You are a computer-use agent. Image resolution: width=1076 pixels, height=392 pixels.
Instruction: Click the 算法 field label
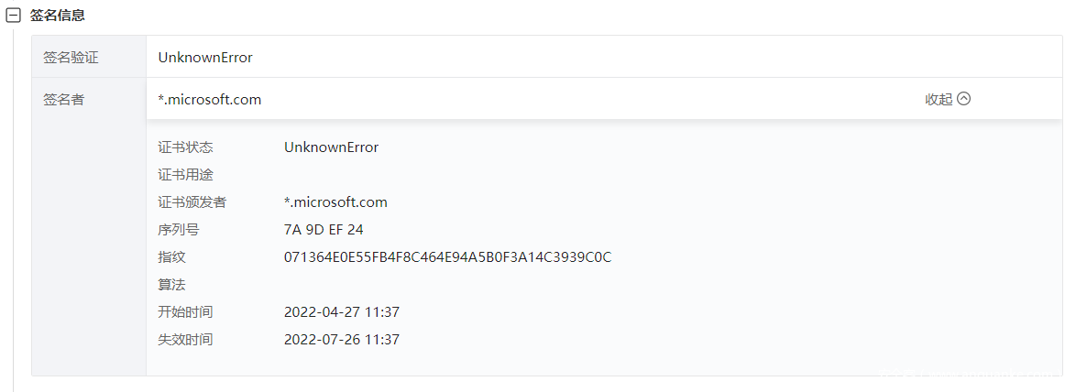pos(171,284)
